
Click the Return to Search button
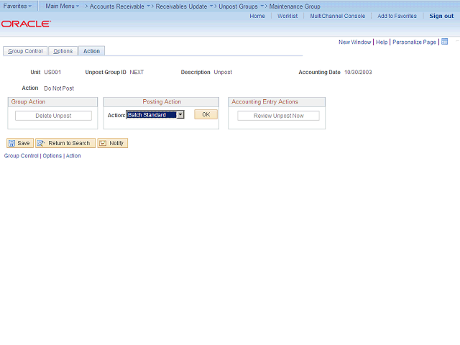coord(65,143)
